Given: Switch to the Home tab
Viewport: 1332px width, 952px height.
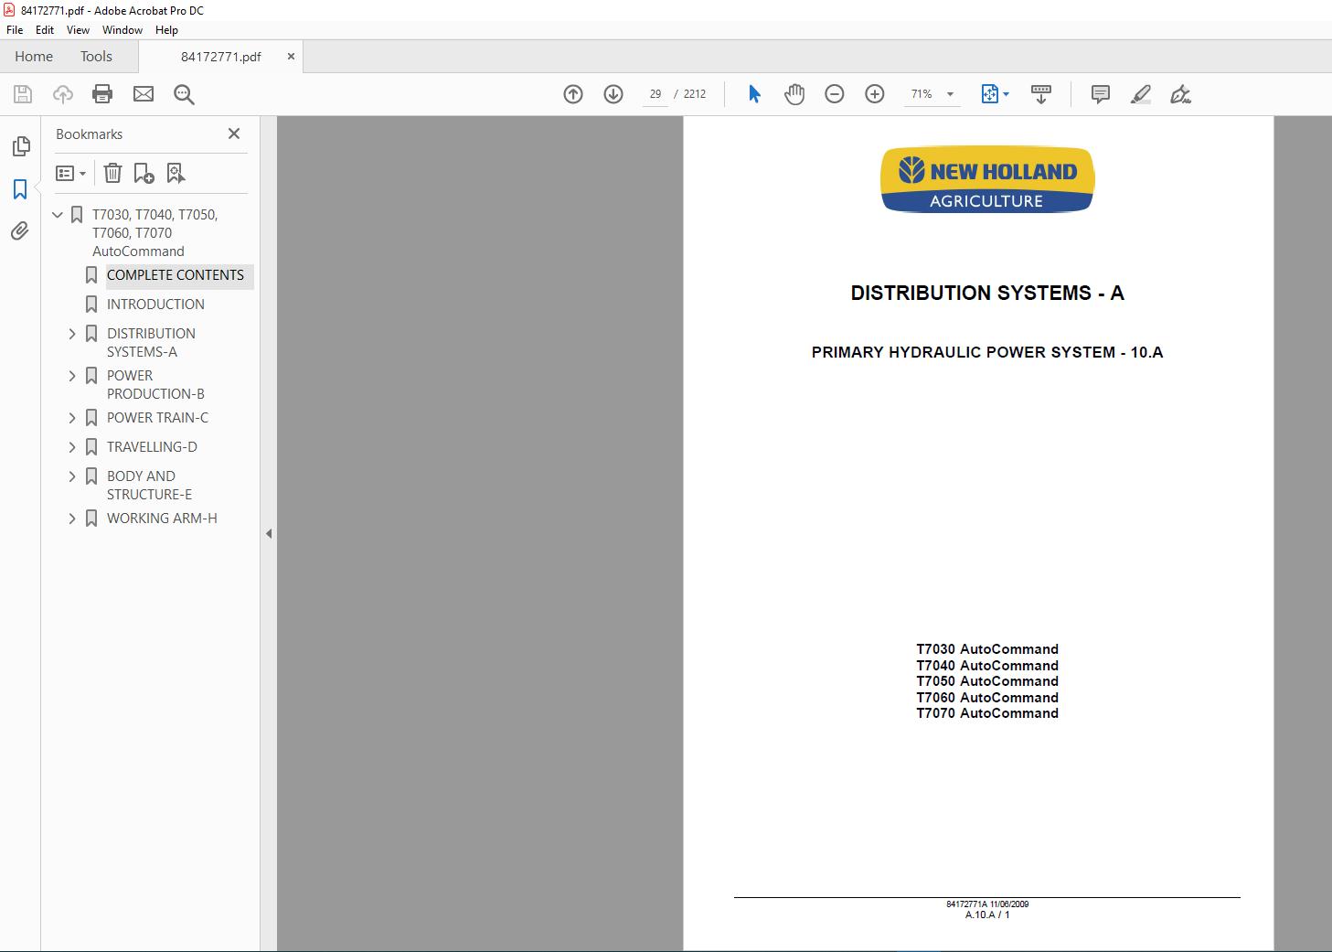Looking at the screenshot, I should [x=34, y=57].
